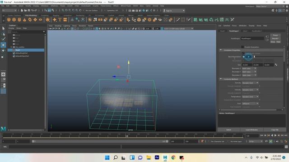Click the Multi-Cut knife shelf icon
Viewport: 289px width, 162px height.
pyautogui.click(x=177, y=20)
